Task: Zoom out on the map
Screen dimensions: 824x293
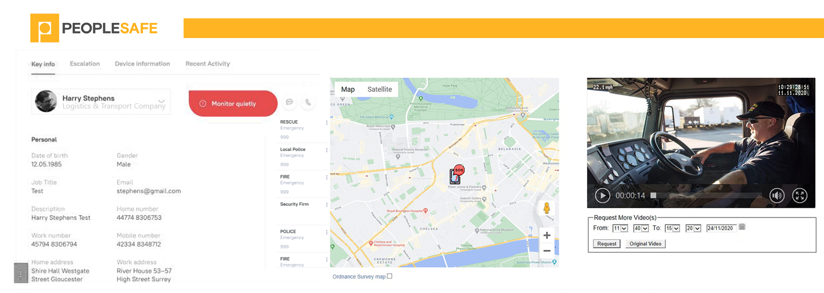Action: (547, 251)
